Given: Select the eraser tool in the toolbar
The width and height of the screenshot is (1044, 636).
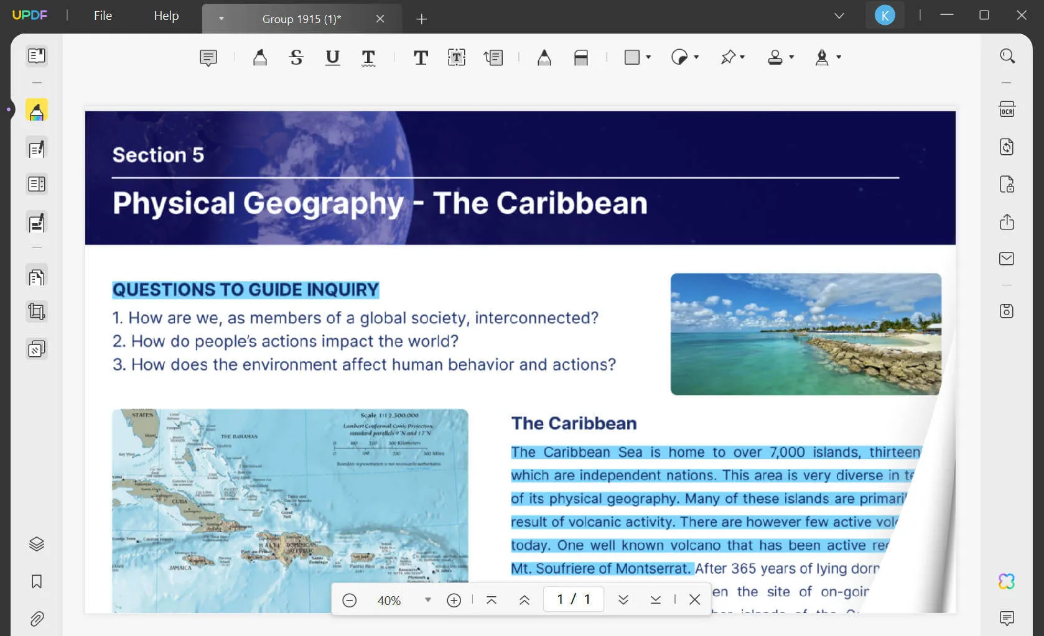Looking at the screenshot, I should 582,57.
